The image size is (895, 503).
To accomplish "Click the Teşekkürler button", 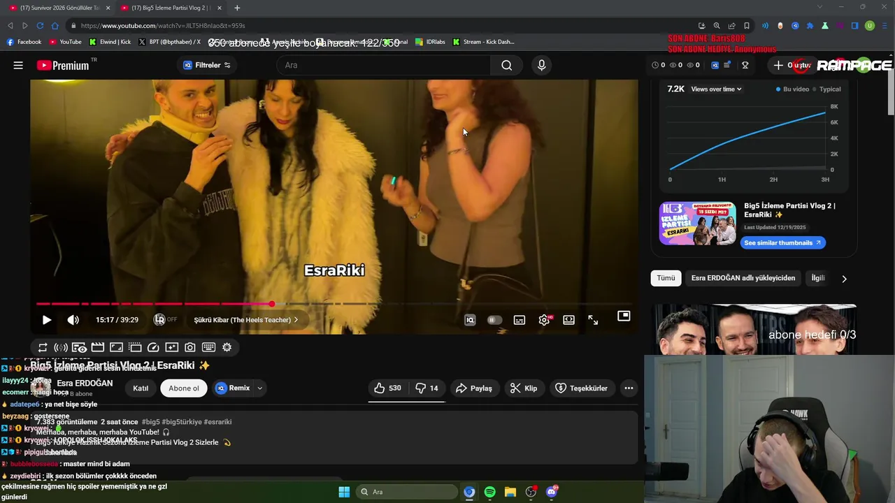I will pyautogui.click(x=582, y=388).
